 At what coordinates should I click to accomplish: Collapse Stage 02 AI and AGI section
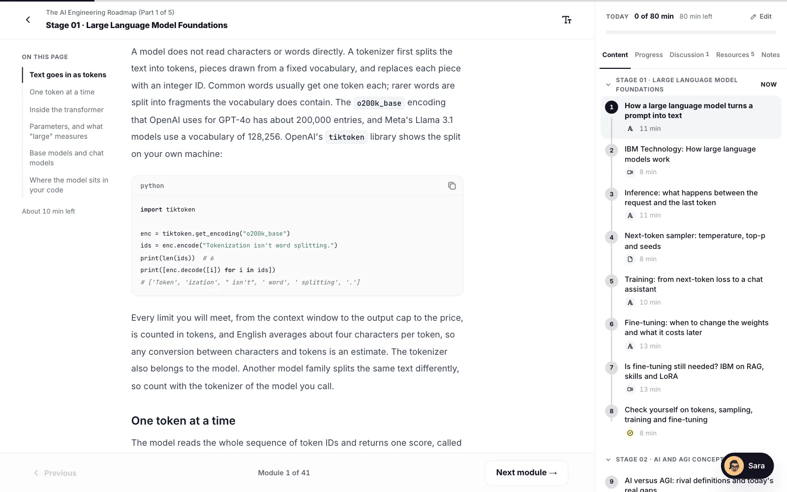click(x=608, y=460)
